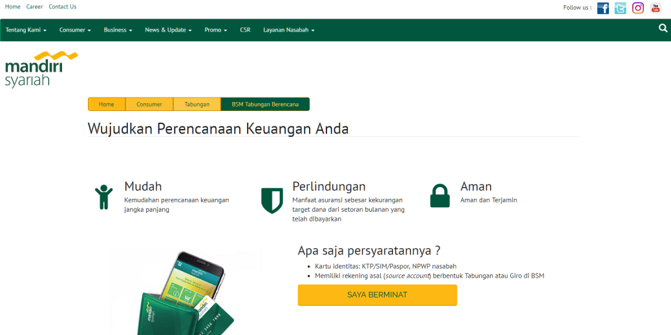Open the YouTube social icon
This screenshot has width=671, height=335.
655,8
